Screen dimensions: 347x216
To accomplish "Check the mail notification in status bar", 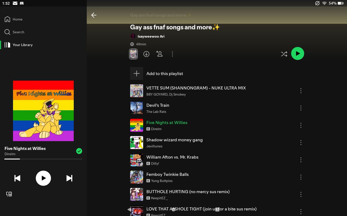I will pyautogui.click(x=15, y=3).
